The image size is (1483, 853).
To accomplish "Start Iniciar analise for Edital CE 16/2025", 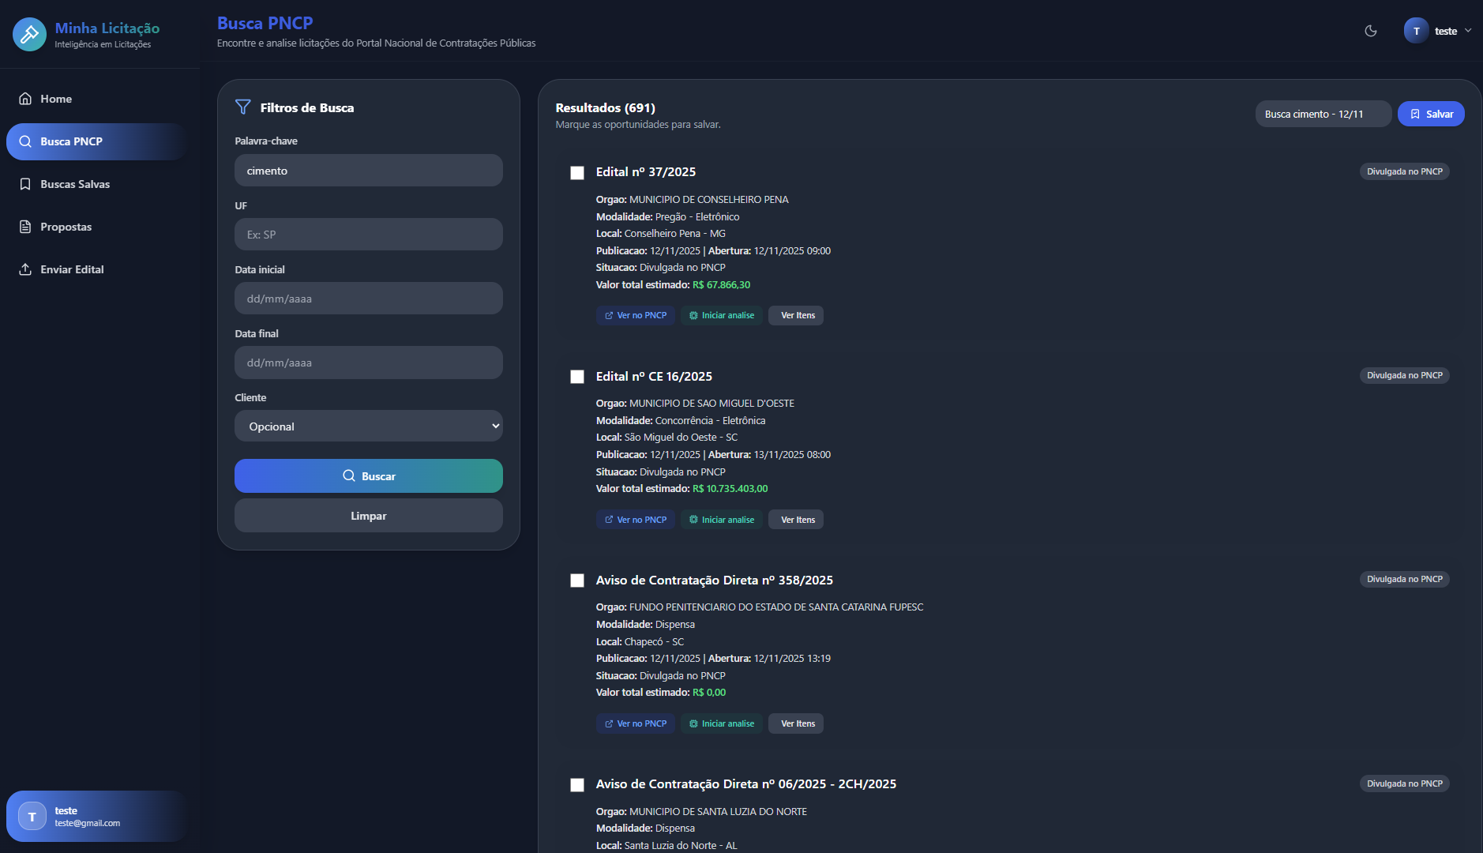I will coord(722,520).
